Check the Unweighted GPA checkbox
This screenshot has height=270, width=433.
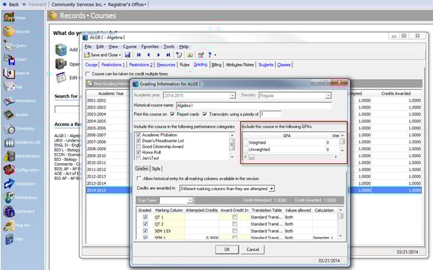point(245,150)
